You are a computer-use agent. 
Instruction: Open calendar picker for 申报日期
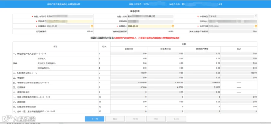click(256, 26)
